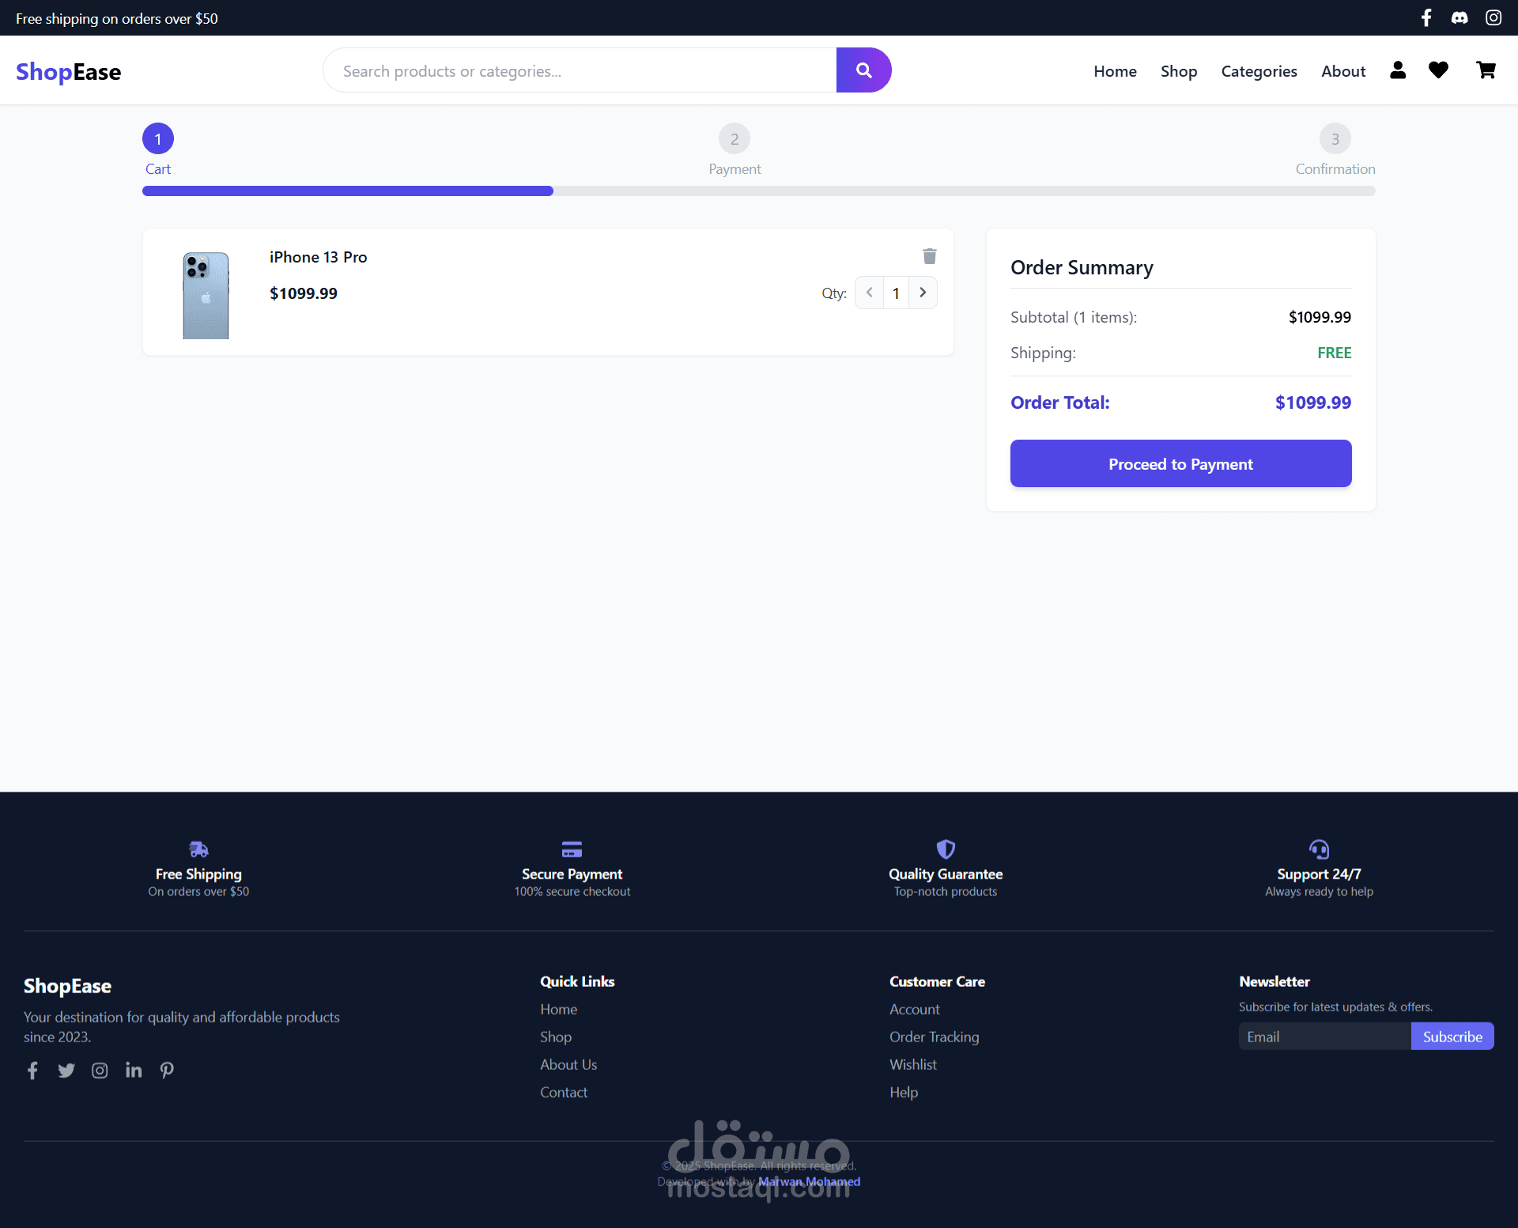Focus the newsletter Email field

[1325, 1037]
